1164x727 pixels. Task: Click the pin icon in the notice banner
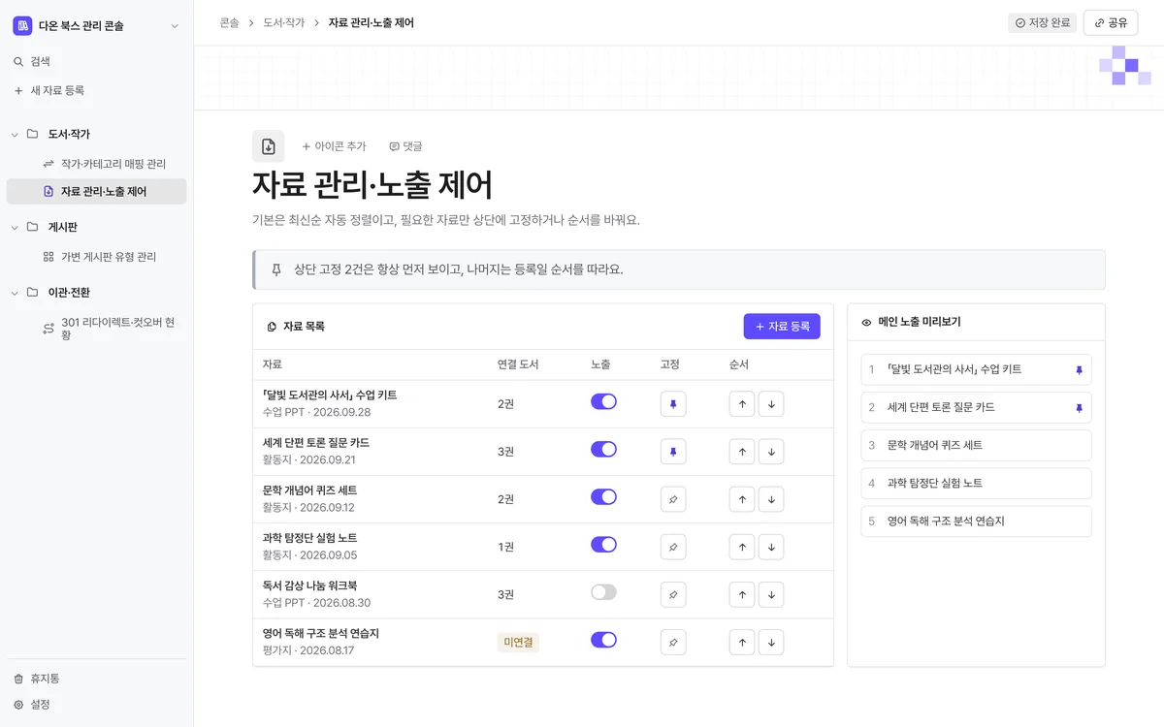tap(276, 269)
